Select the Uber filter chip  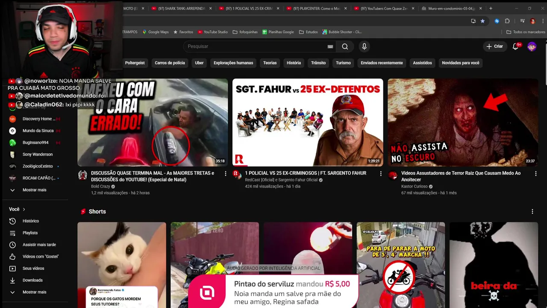[199, 63]
